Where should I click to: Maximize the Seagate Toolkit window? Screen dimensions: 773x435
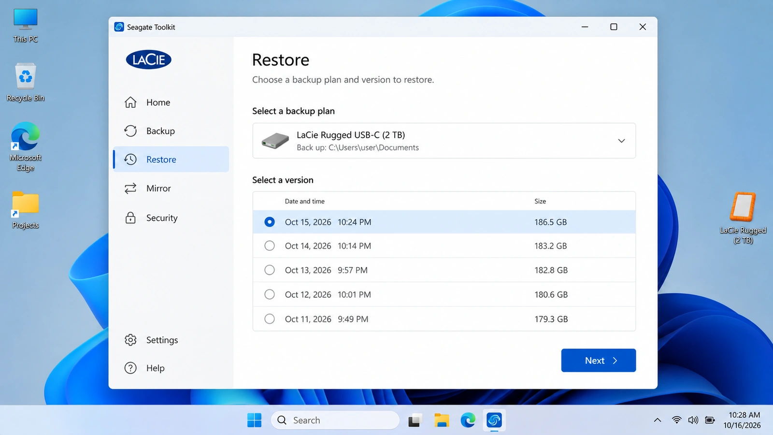point(614,27)
